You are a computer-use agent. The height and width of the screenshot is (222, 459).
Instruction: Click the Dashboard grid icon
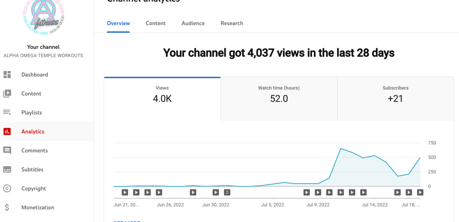click(7, 74)
